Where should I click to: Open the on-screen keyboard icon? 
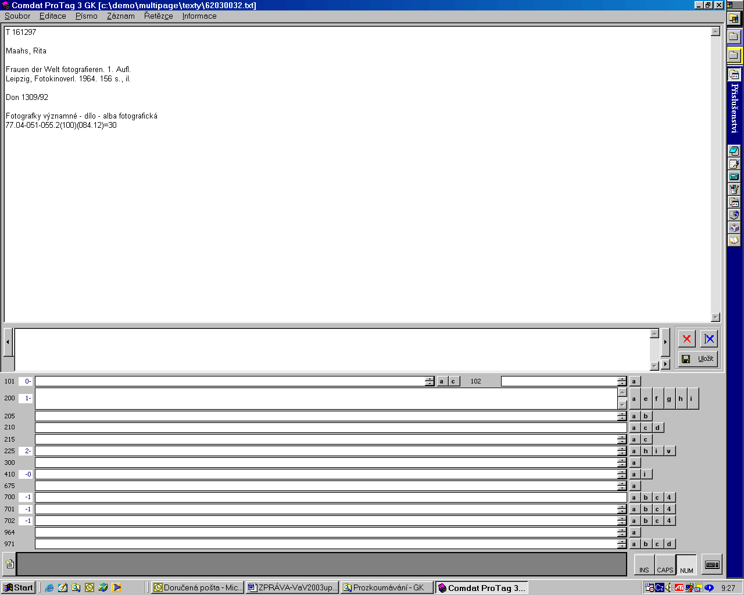711,564
